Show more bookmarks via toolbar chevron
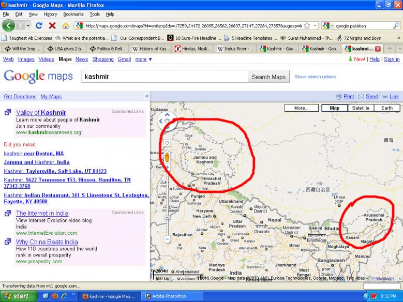The width and height of the screenshot is (403, 302). (399, 38)
